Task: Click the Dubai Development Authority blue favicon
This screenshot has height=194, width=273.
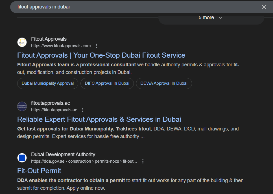Action: [22, 158]
